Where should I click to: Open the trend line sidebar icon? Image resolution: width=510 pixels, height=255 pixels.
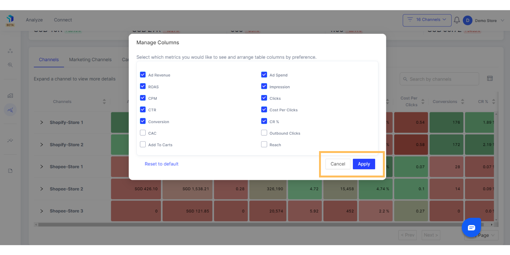click(x=10, y=140)
